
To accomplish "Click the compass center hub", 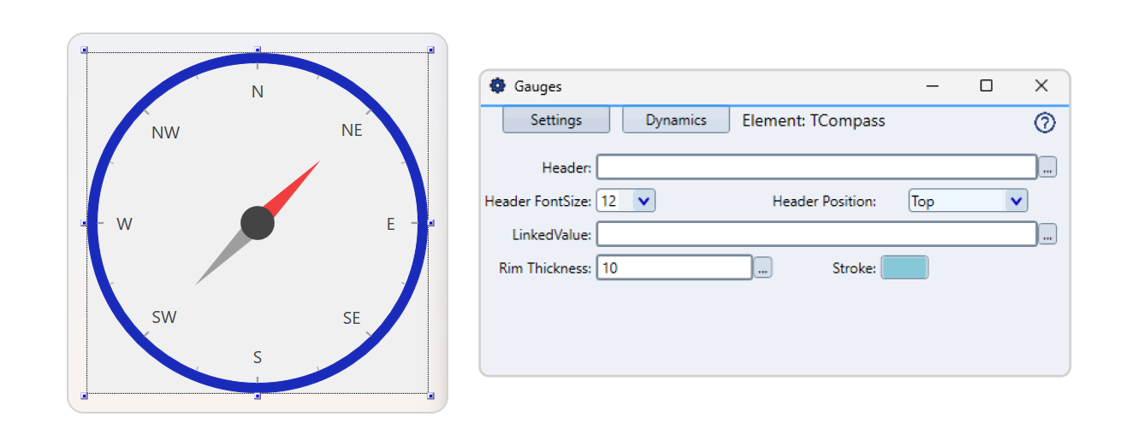I will (258, 223).
